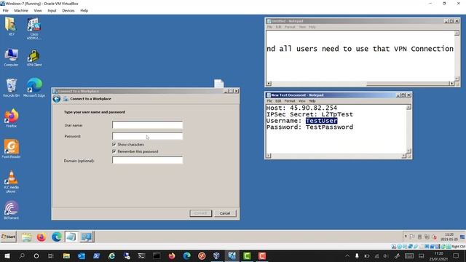Switch to Notepad on the Windows 7 taskbar
The height and width of the screenshot is (262, 466).
pos(71,237)
